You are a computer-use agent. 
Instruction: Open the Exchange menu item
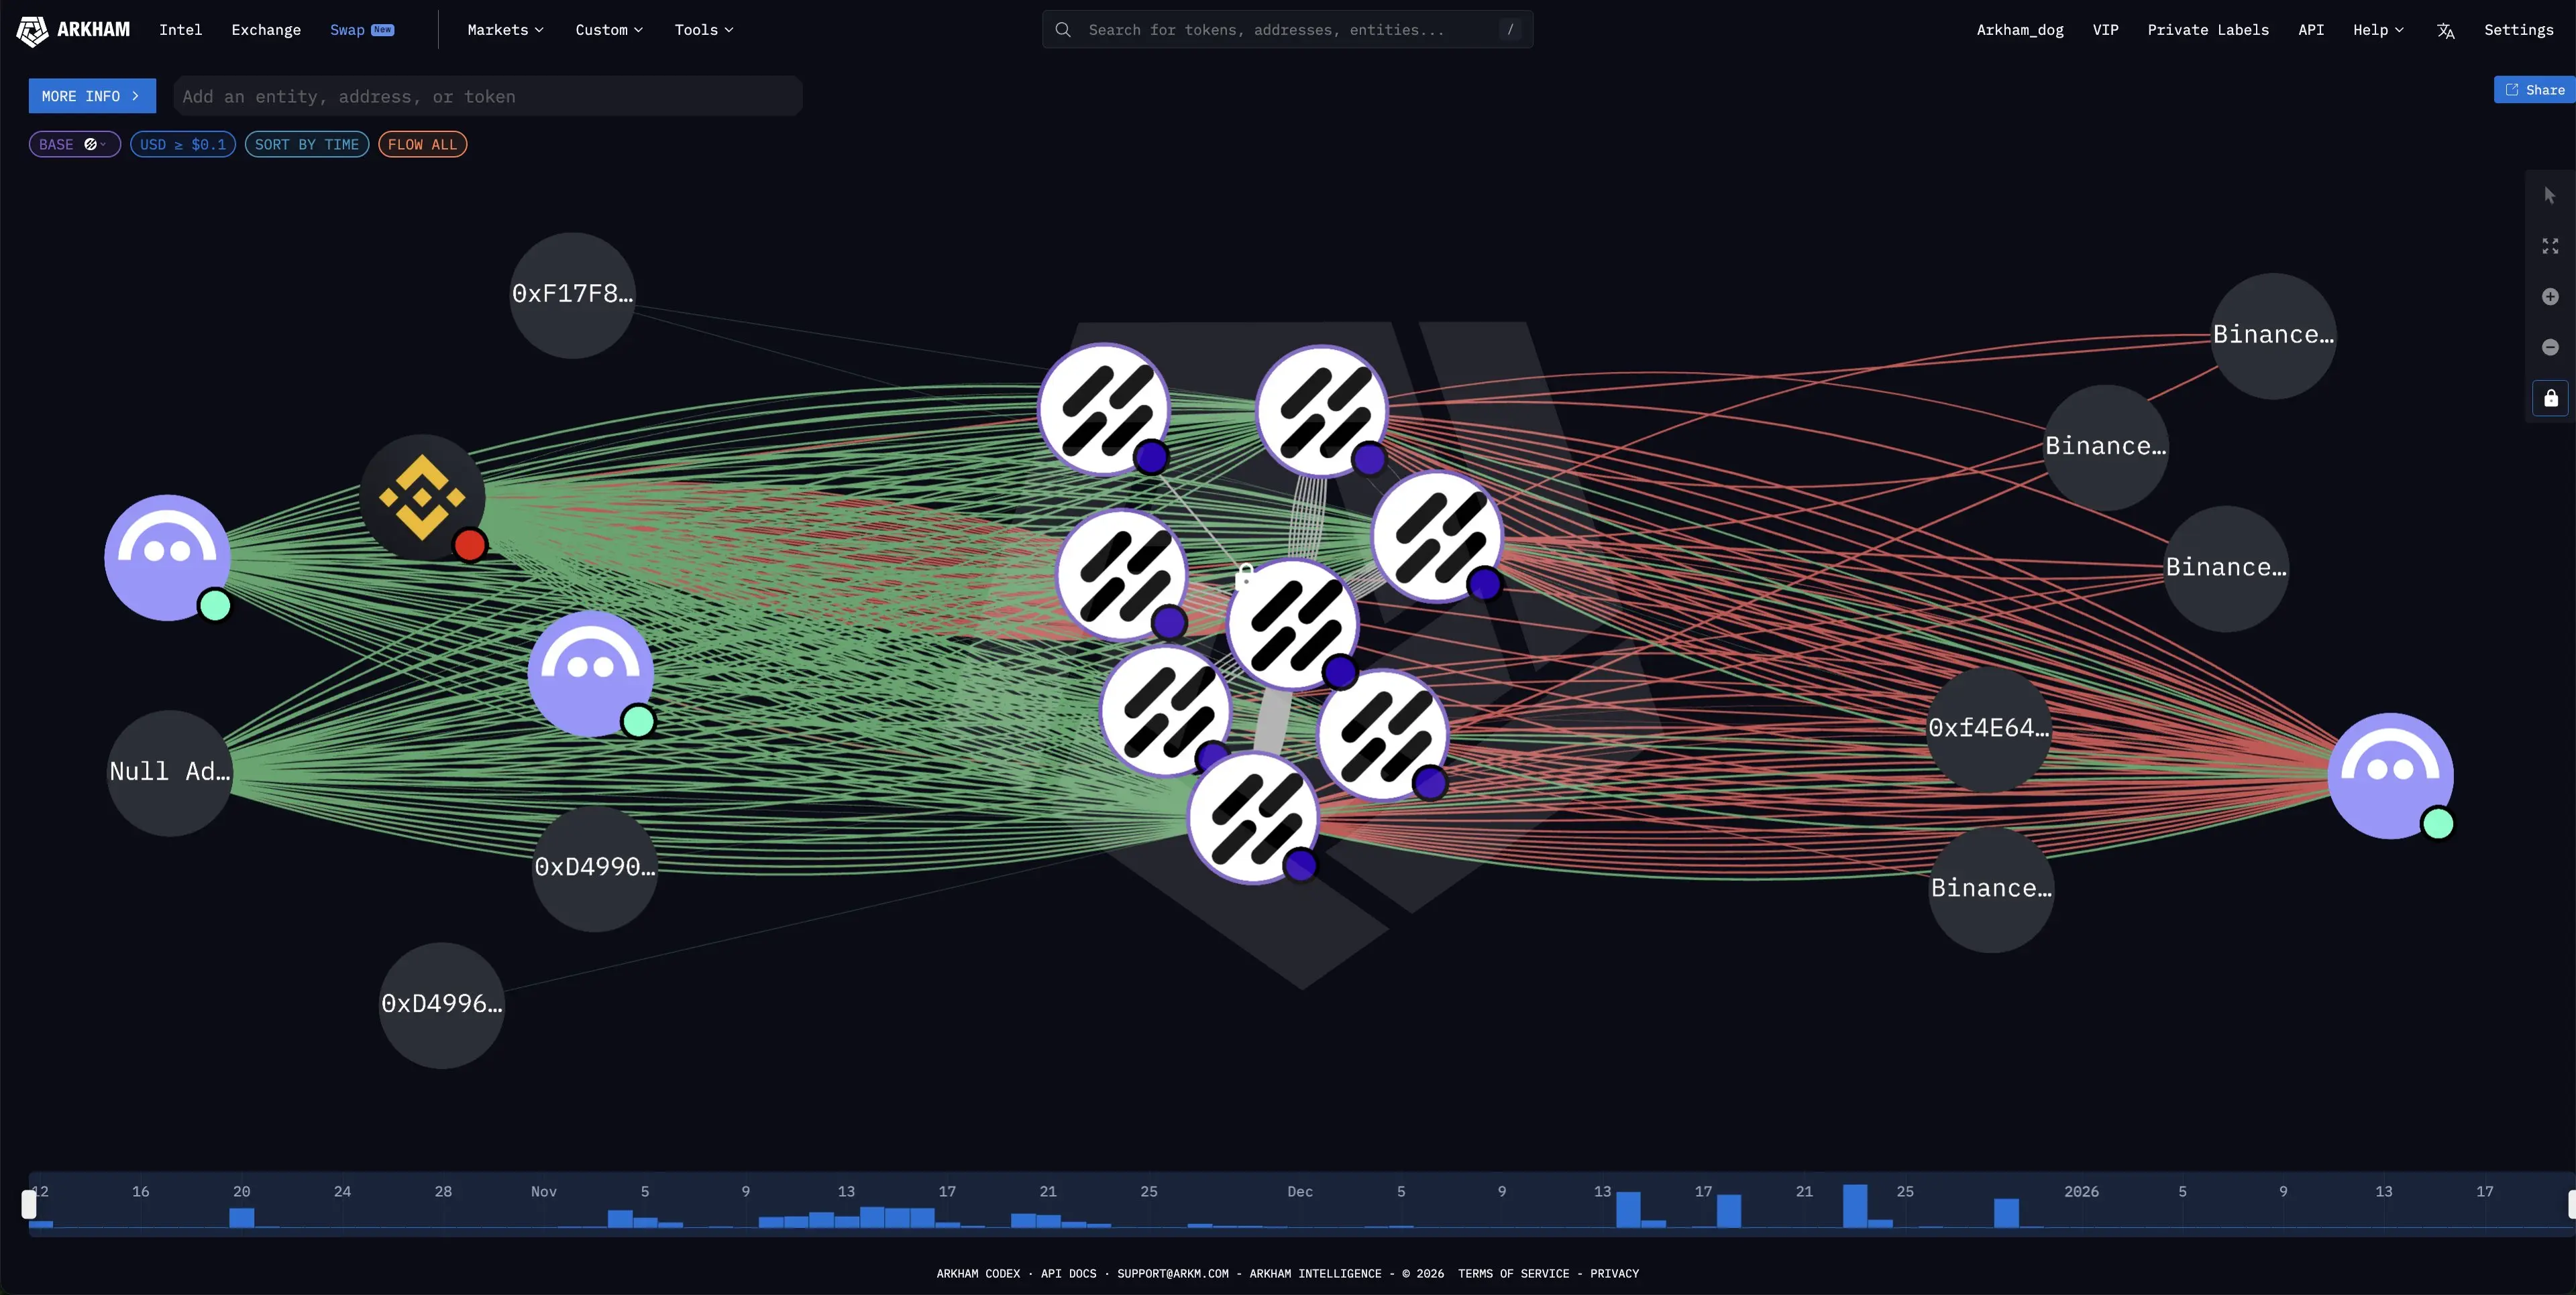[266, 30]
